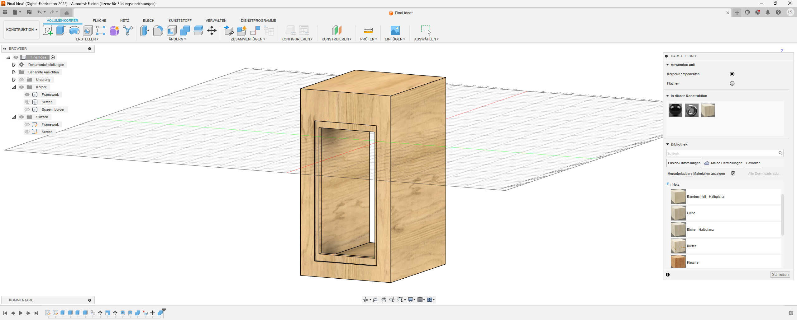Click the Schließen button
Viewport: 797px width, 320px height.
(x=780, y=275)
